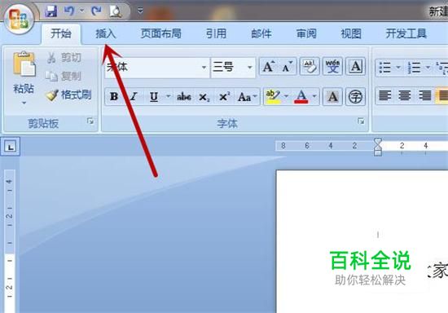Image resolution: width=448 pixels, height=313 pixels.
Task: Open the 字体 dialog launcher
Action: pyautogui.click(x=361, y=121)
